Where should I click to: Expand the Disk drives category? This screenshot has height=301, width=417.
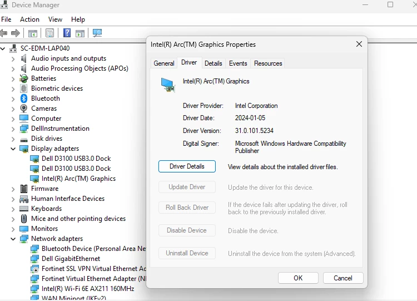point(13,139)
